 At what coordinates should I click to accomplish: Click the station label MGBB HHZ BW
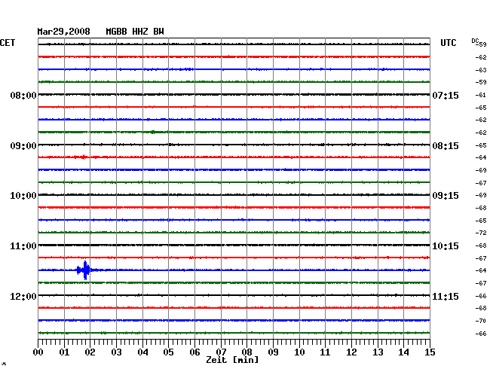coord(135,32)
